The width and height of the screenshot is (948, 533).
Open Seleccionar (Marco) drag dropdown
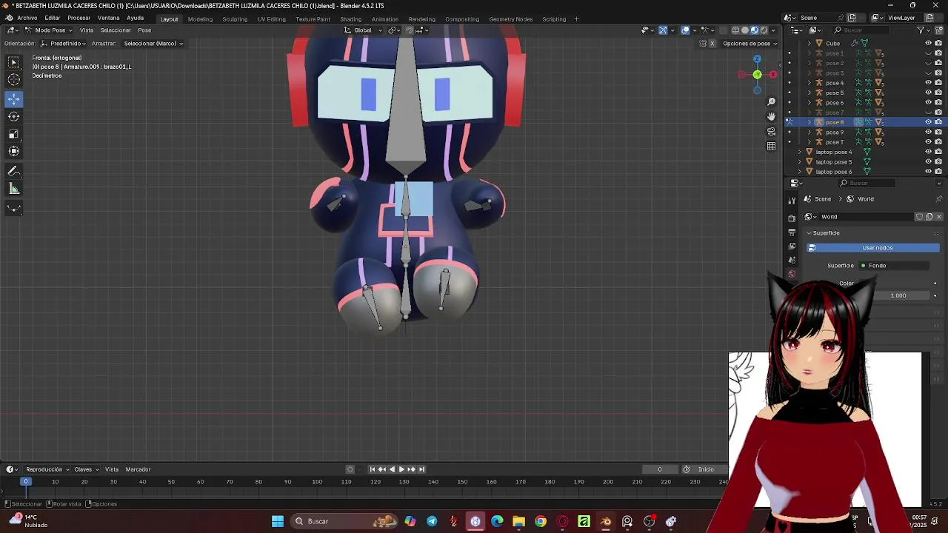[x=153, y=44]
